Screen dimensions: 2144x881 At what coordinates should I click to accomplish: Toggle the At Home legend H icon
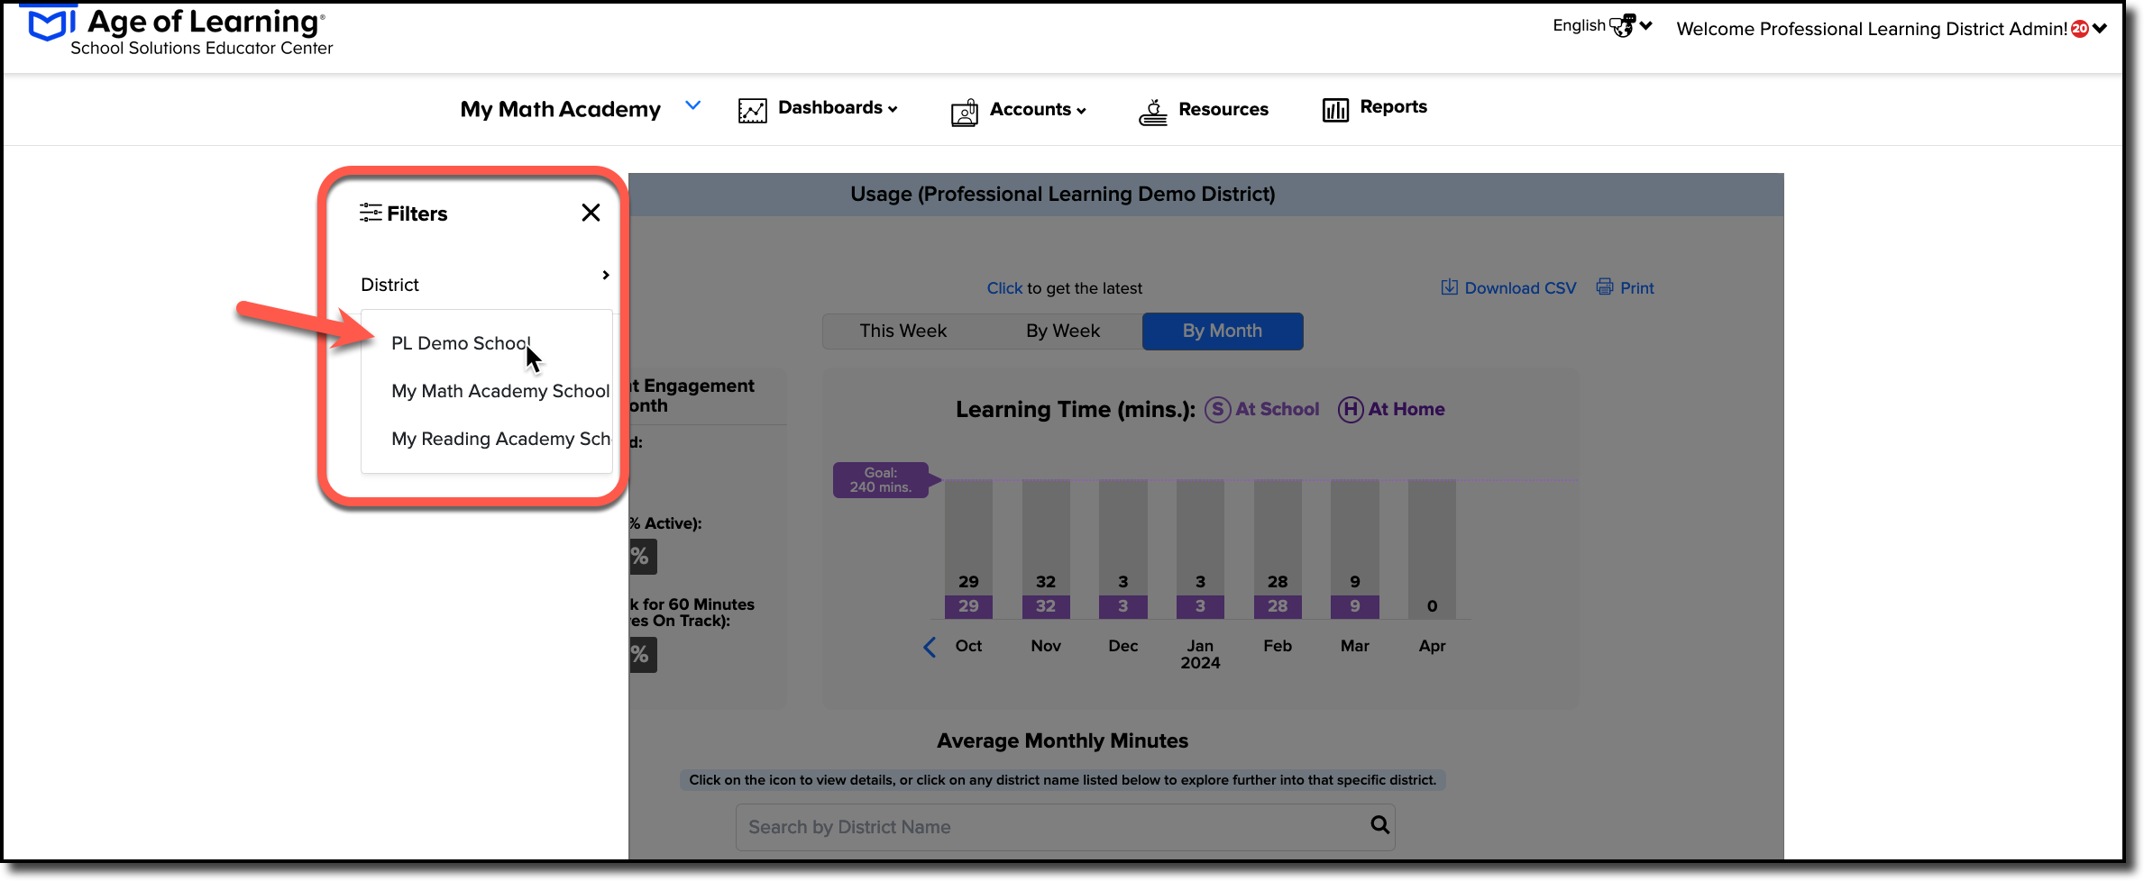1350,409
